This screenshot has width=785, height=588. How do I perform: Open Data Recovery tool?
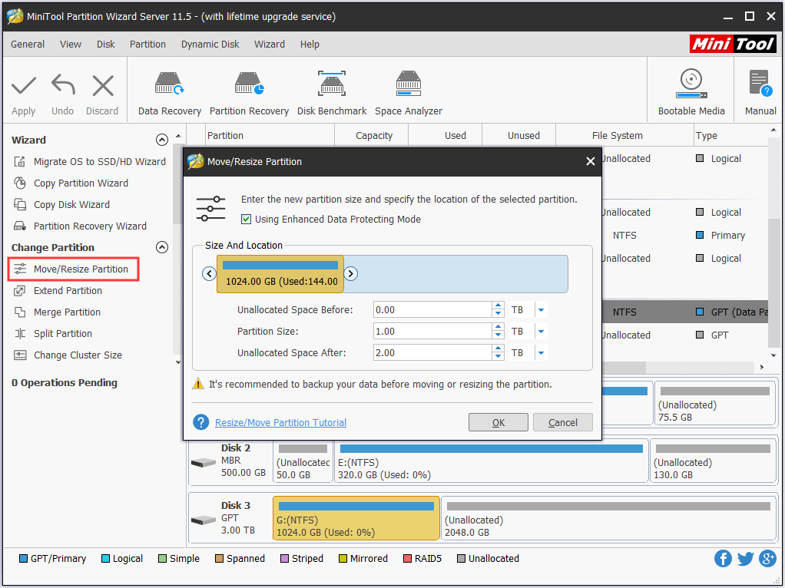click(169, 94)
